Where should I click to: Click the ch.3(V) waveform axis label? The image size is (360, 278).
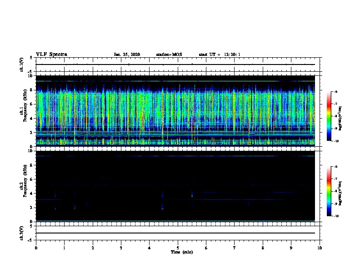[21, 233]
